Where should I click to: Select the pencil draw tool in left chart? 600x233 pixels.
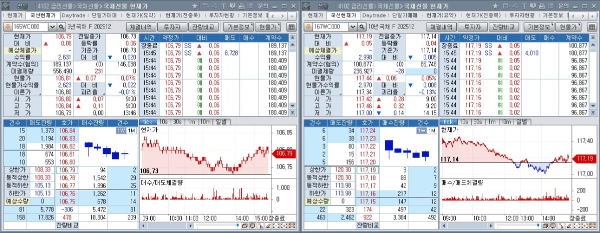point(268,225)
